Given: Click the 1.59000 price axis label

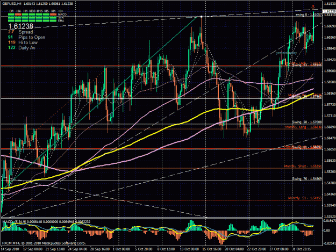Looking at the screenshot, I should click(x=330, y=70).
